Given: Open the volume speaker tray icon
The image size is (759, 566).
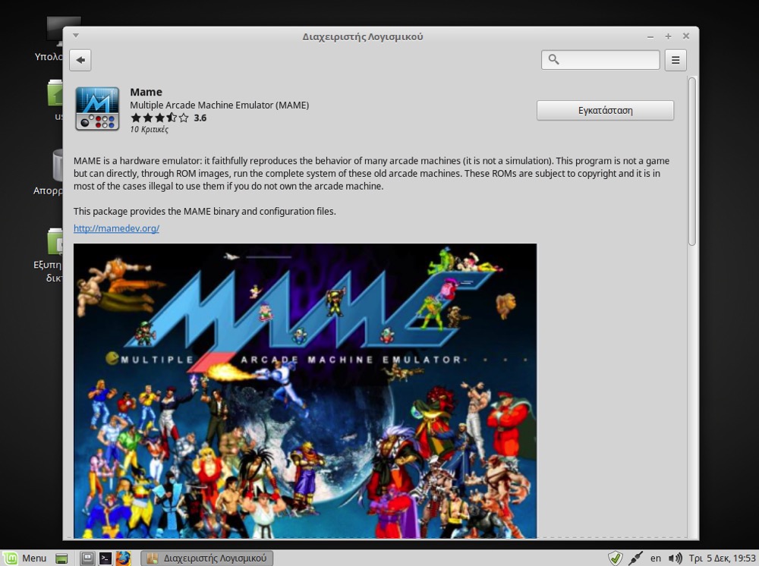Looking at the screenshot, I should (675, 558).
